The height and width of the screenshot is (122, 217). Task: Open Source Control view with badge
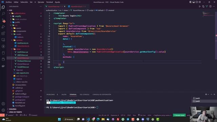3,20
